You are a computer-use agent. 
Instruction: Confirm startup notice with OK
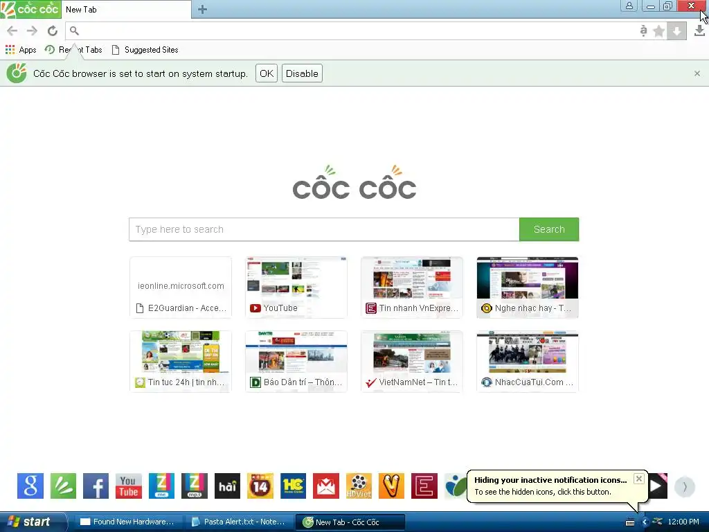click(267, 73)
